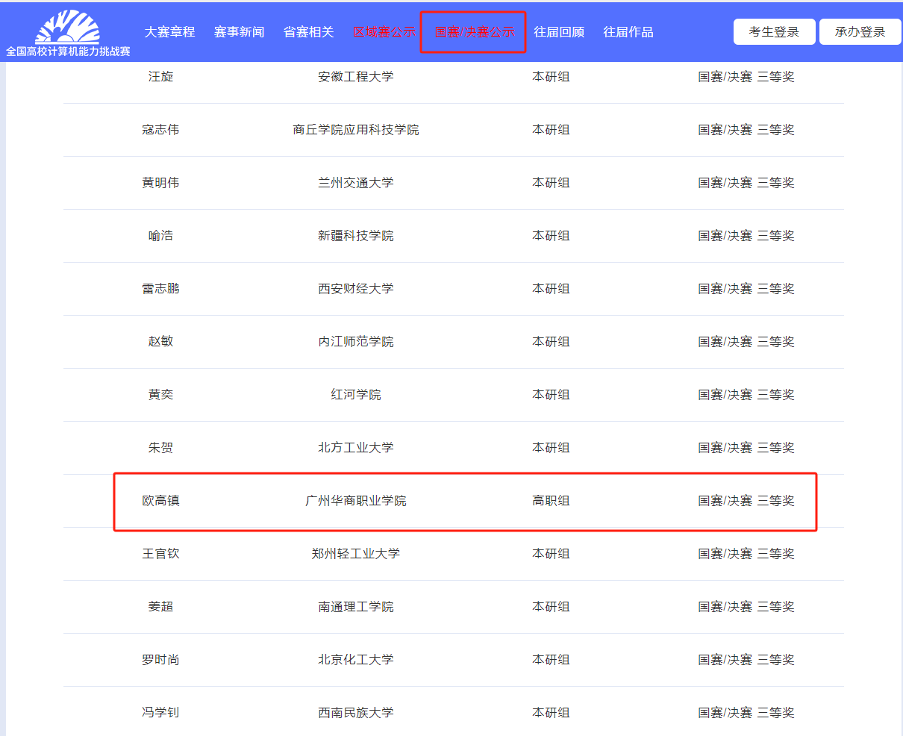Screen dimensions: 903x736
Task: View the 往届作品 page
Action: coord(628,32)
